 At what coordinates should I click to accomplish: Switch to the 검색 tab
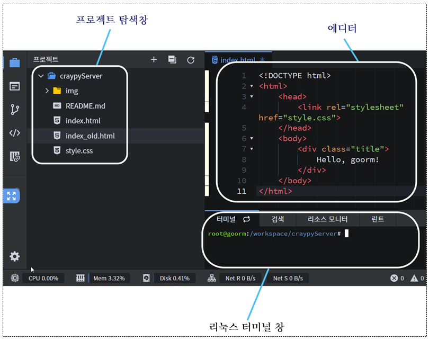tap(278, 219)
